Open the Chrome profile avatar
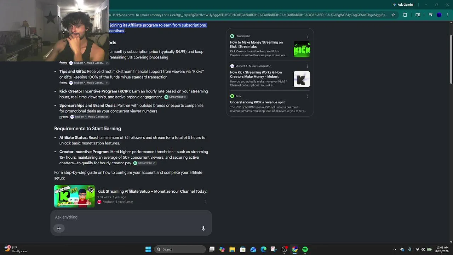Screen dimensions: 453x255 (x=439, y=15)
